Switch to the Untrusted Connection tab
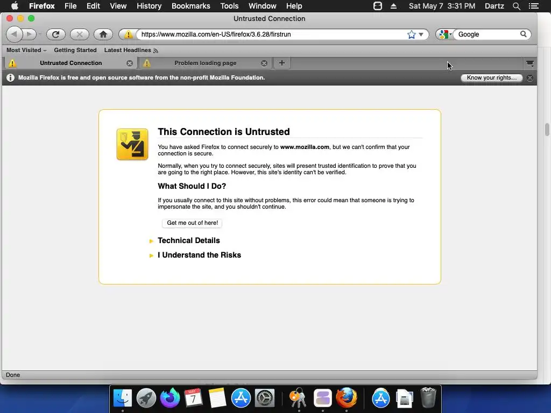 (70, 63)
